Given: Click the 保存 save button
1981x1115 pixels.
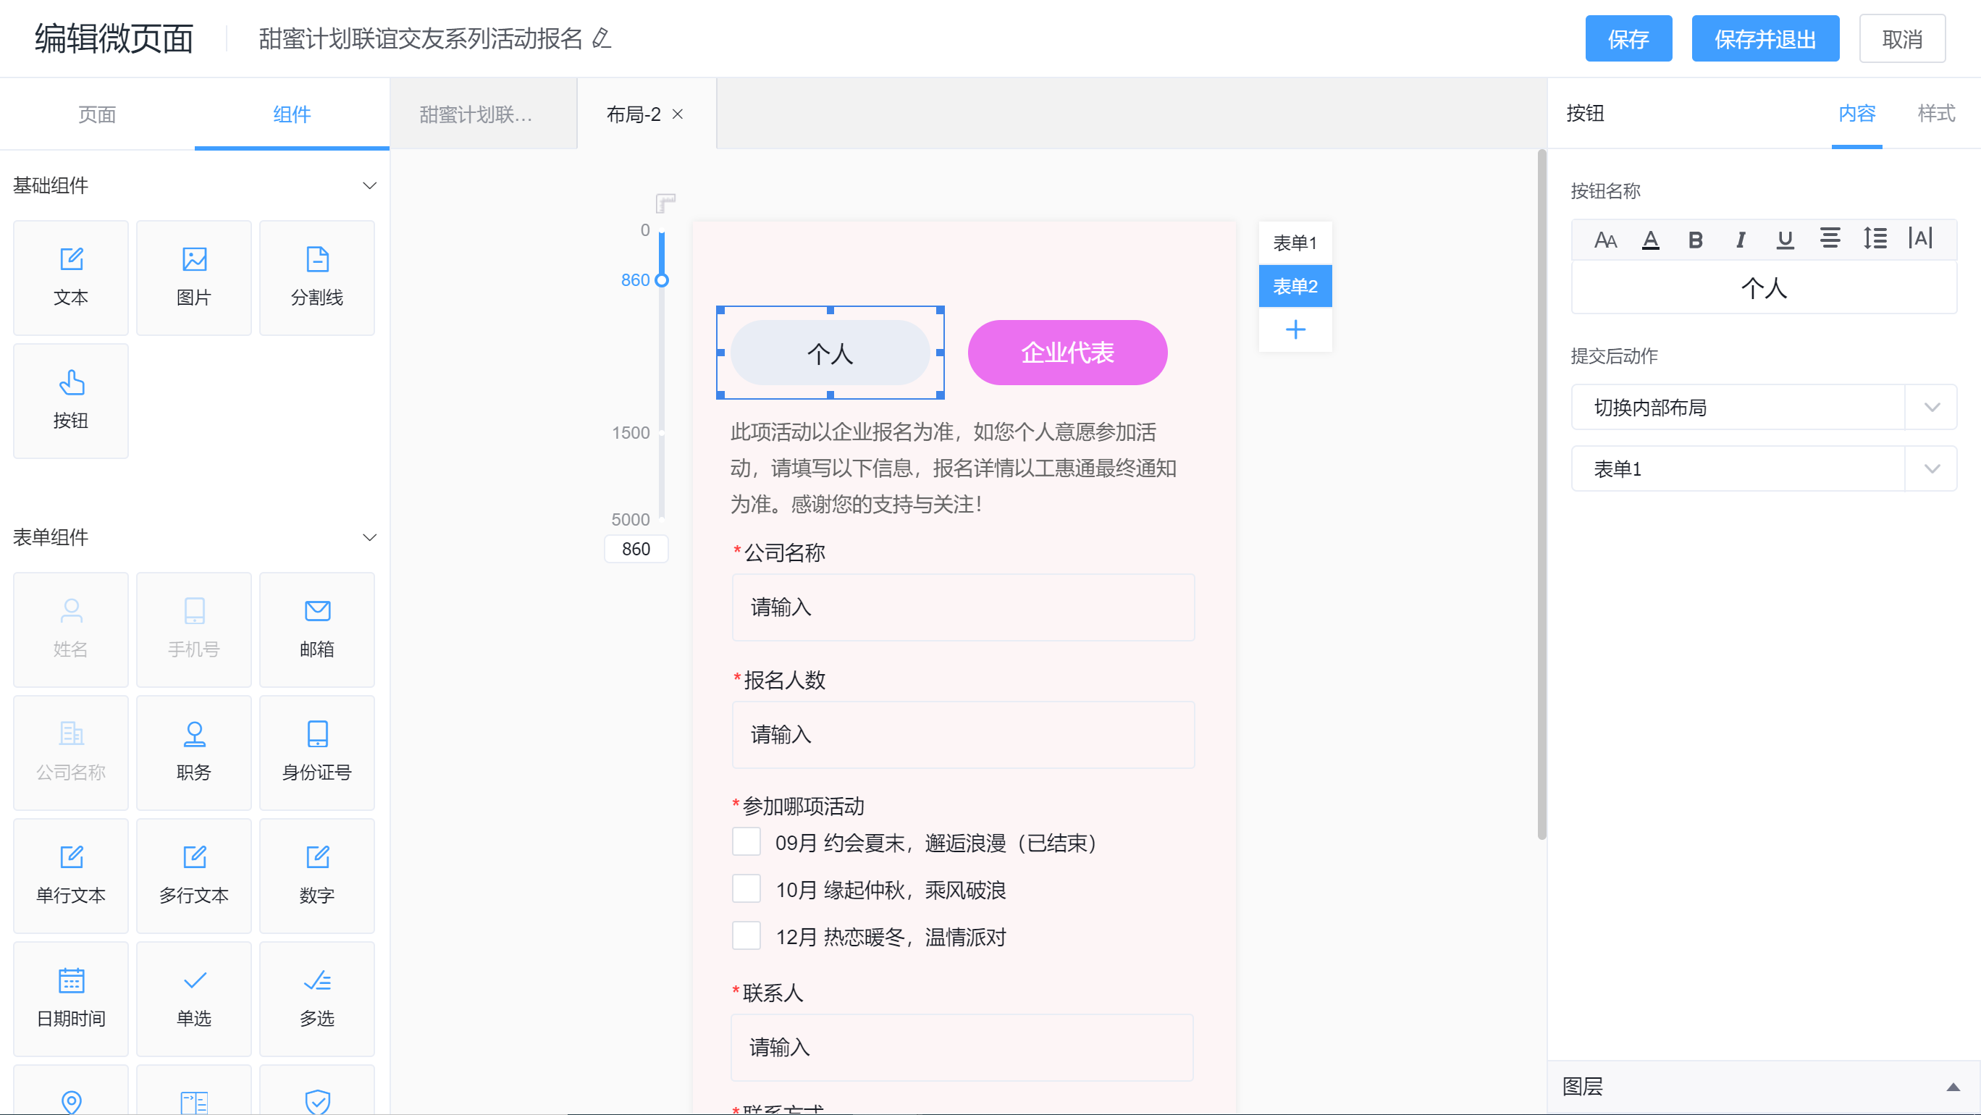Looking at the screenshot, I should (1629, 38).
